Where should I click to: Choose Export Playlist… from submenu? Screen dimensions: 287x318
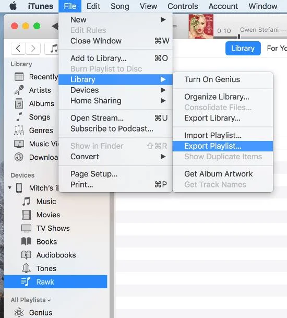coord(223,146)
